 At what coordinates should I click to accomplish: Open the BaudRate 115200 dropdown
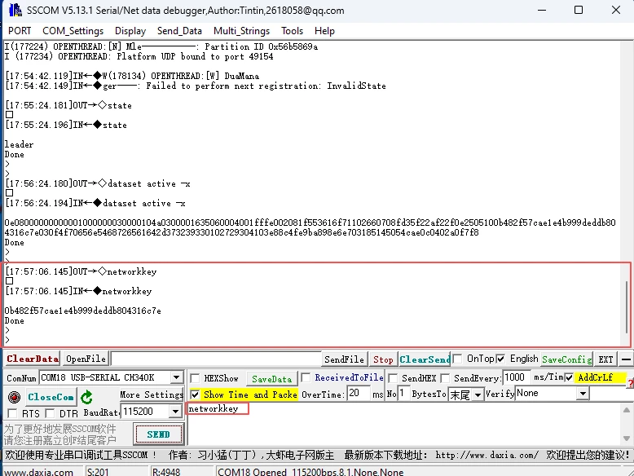pos(176,412)
